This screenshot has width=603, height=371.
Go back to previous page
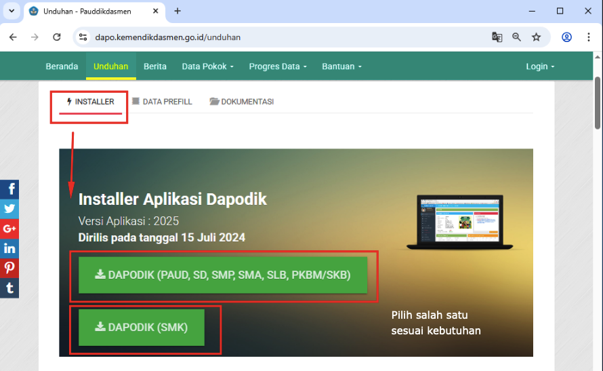pyautogui.click(x=13, y=37)
